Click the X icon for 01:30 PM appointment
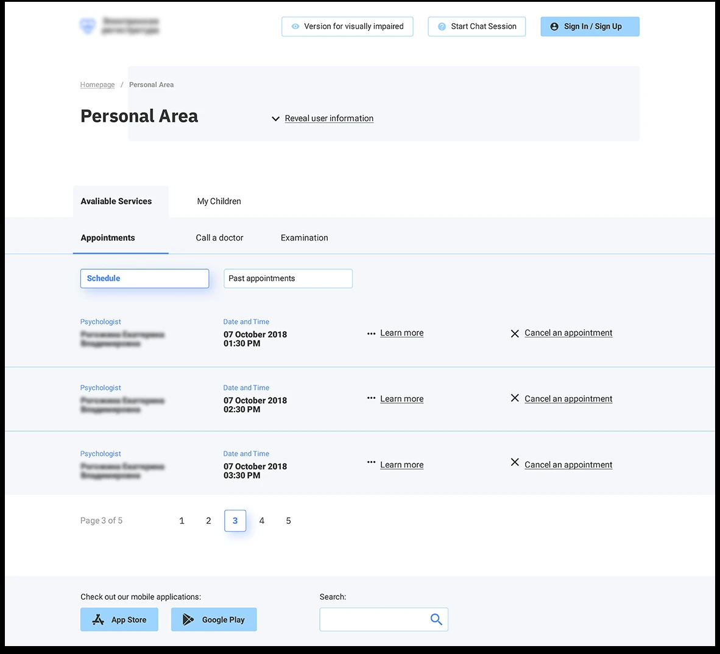720x654 pixels. [515, 334]
